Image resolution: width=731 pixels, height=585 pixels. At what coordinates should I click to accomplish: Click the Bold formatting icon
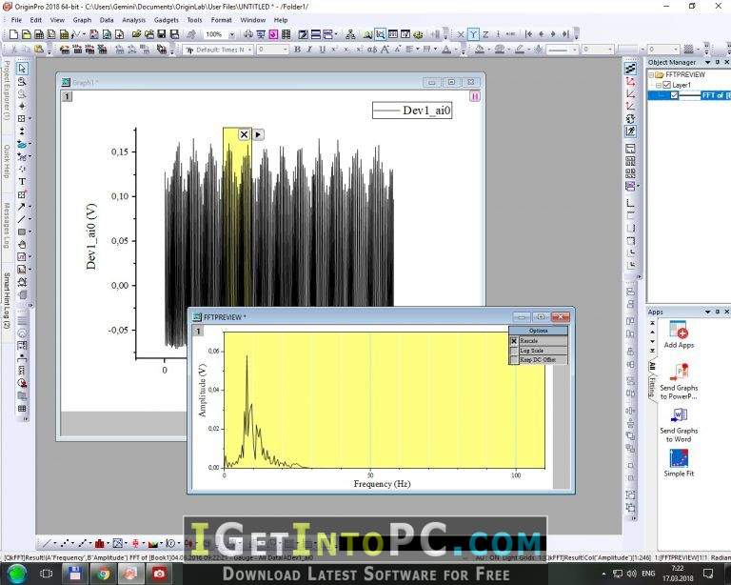(x=297, y=50)
